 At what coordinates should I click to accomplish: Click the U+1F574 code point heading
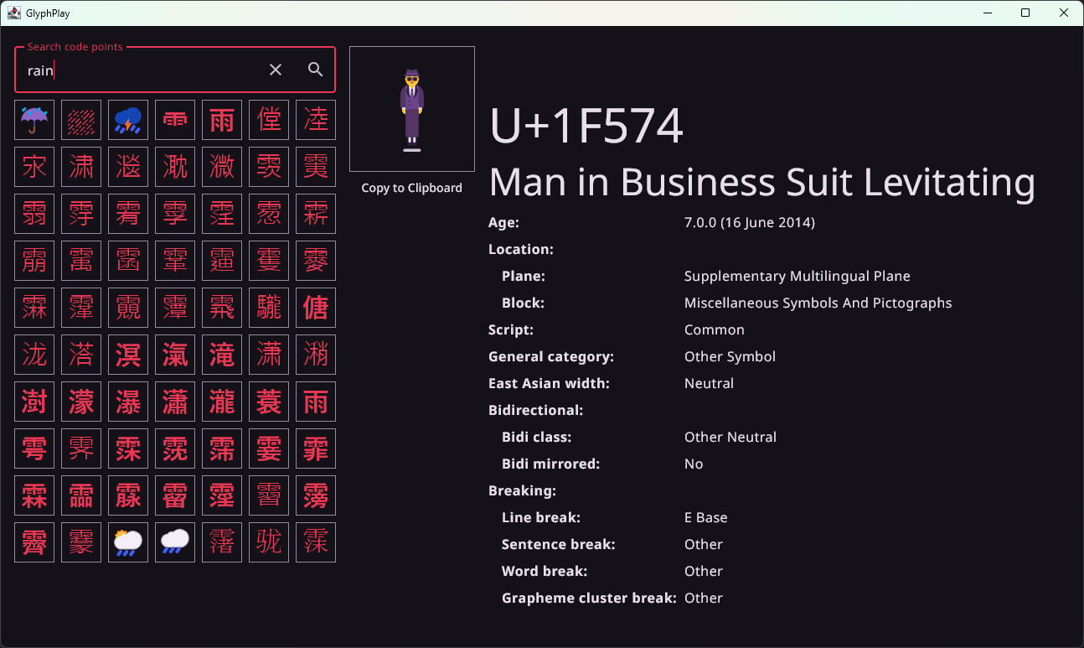pos(586,126)
